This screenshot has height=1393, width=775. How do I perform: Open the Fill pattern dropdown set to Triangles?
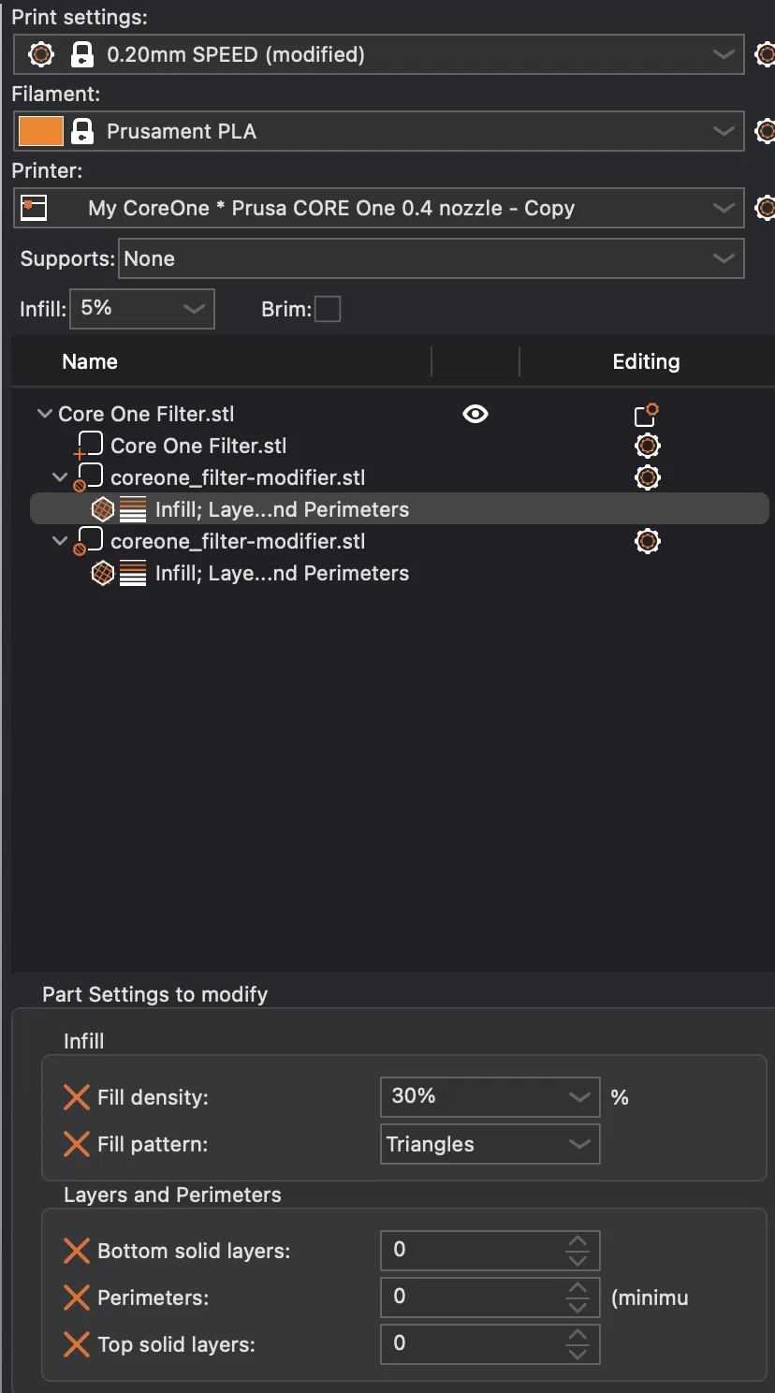[490, 1144]
